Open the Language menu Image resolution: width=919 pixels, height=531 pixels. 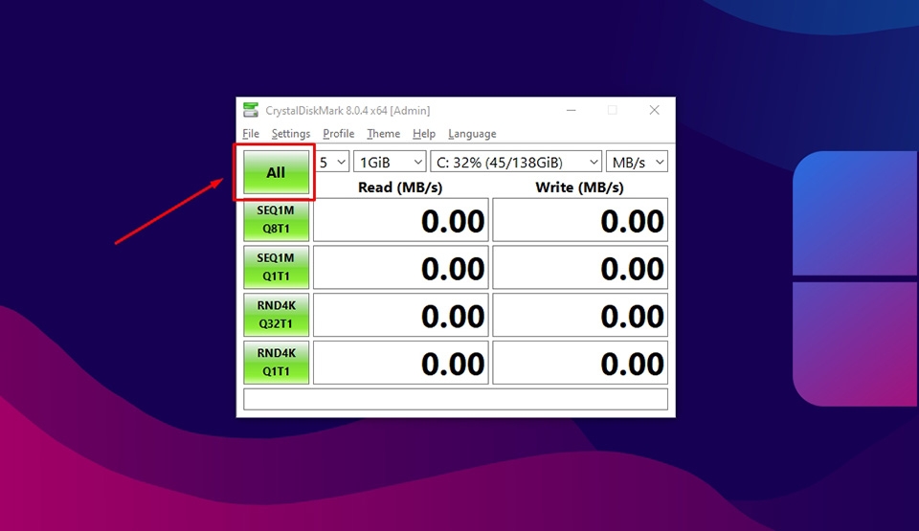[x=472, y=134]
